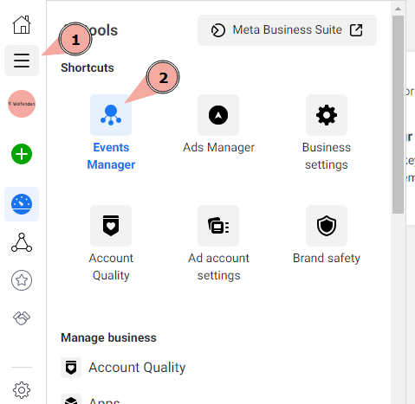Click the Meta Business Suite logo icon
The height and width of the screenshot is (404, 415).
tap(218, 30)
